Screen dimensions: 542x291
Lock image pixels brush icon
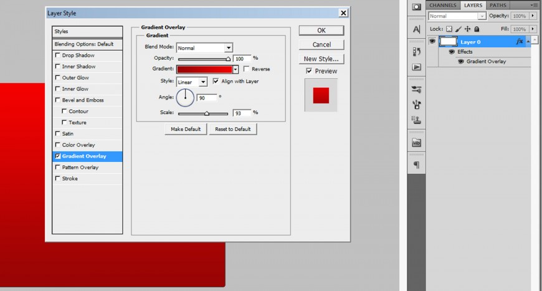pos(459,29)
